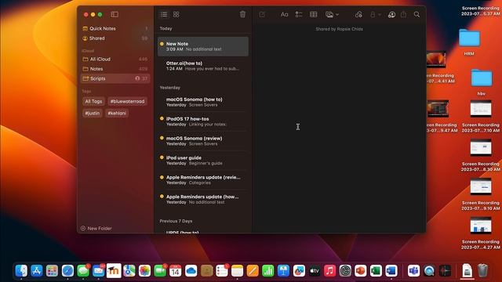Open Apple TV from the Dock
Screen dimensions: 502x282
[x=315, y=271]
